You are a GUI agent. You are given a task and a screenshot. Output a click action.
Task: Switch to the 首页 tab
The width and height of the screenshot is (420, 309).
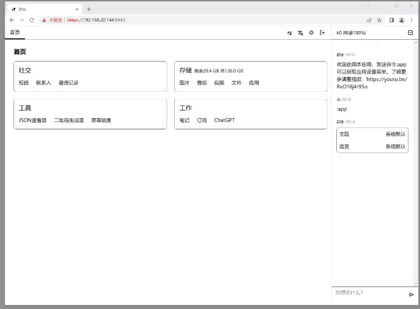pos(15,32)
